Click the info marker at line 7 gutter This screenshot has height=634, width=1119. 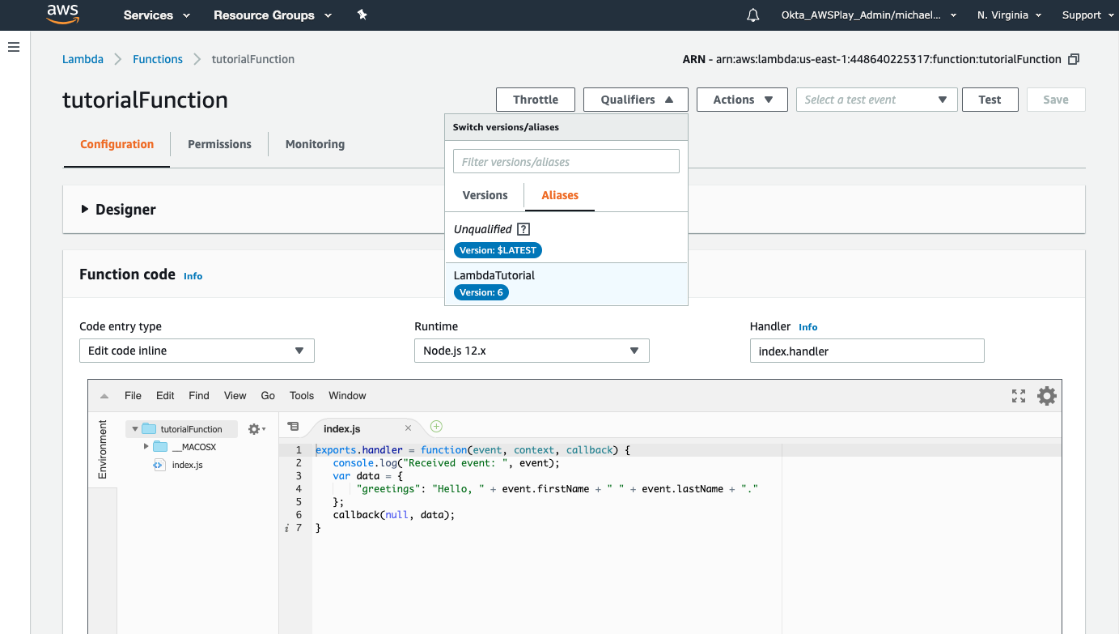pyautogui.click(x=287, y=528)
